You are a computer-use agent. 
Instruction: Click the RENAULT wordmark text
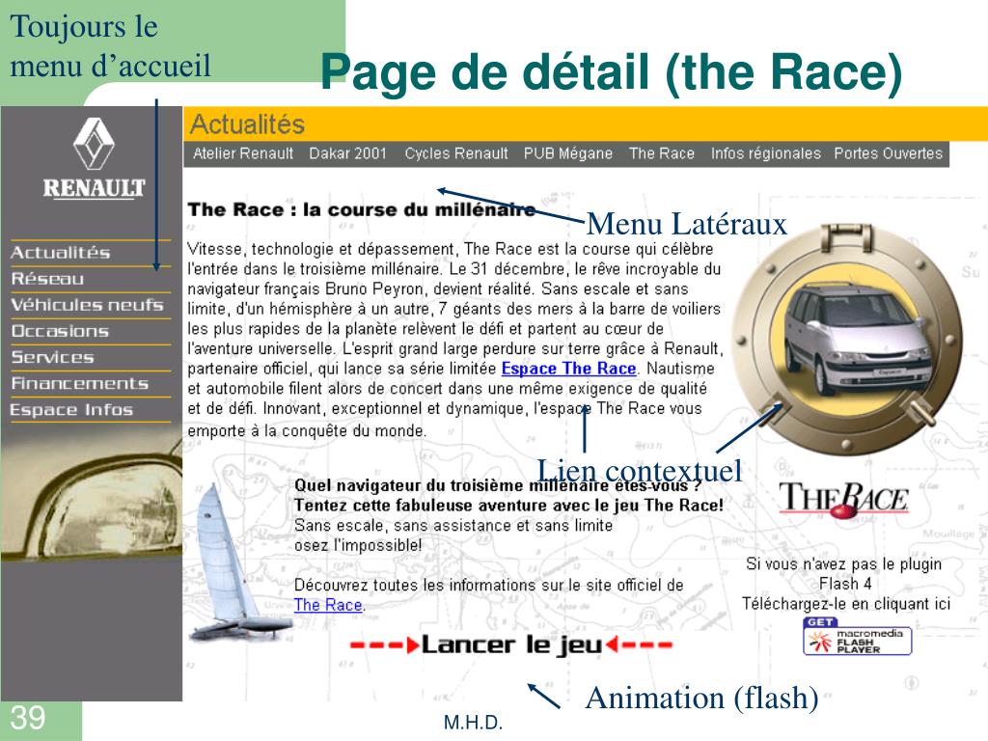94,188
